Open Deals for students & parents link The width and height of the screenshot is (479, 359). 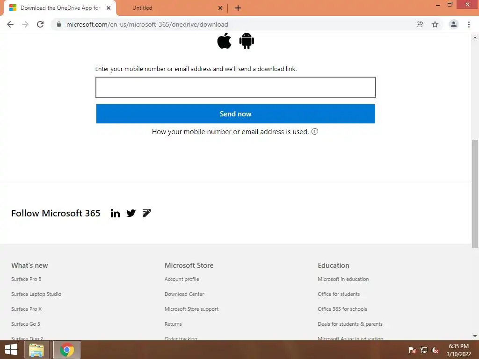pos(350,324)
